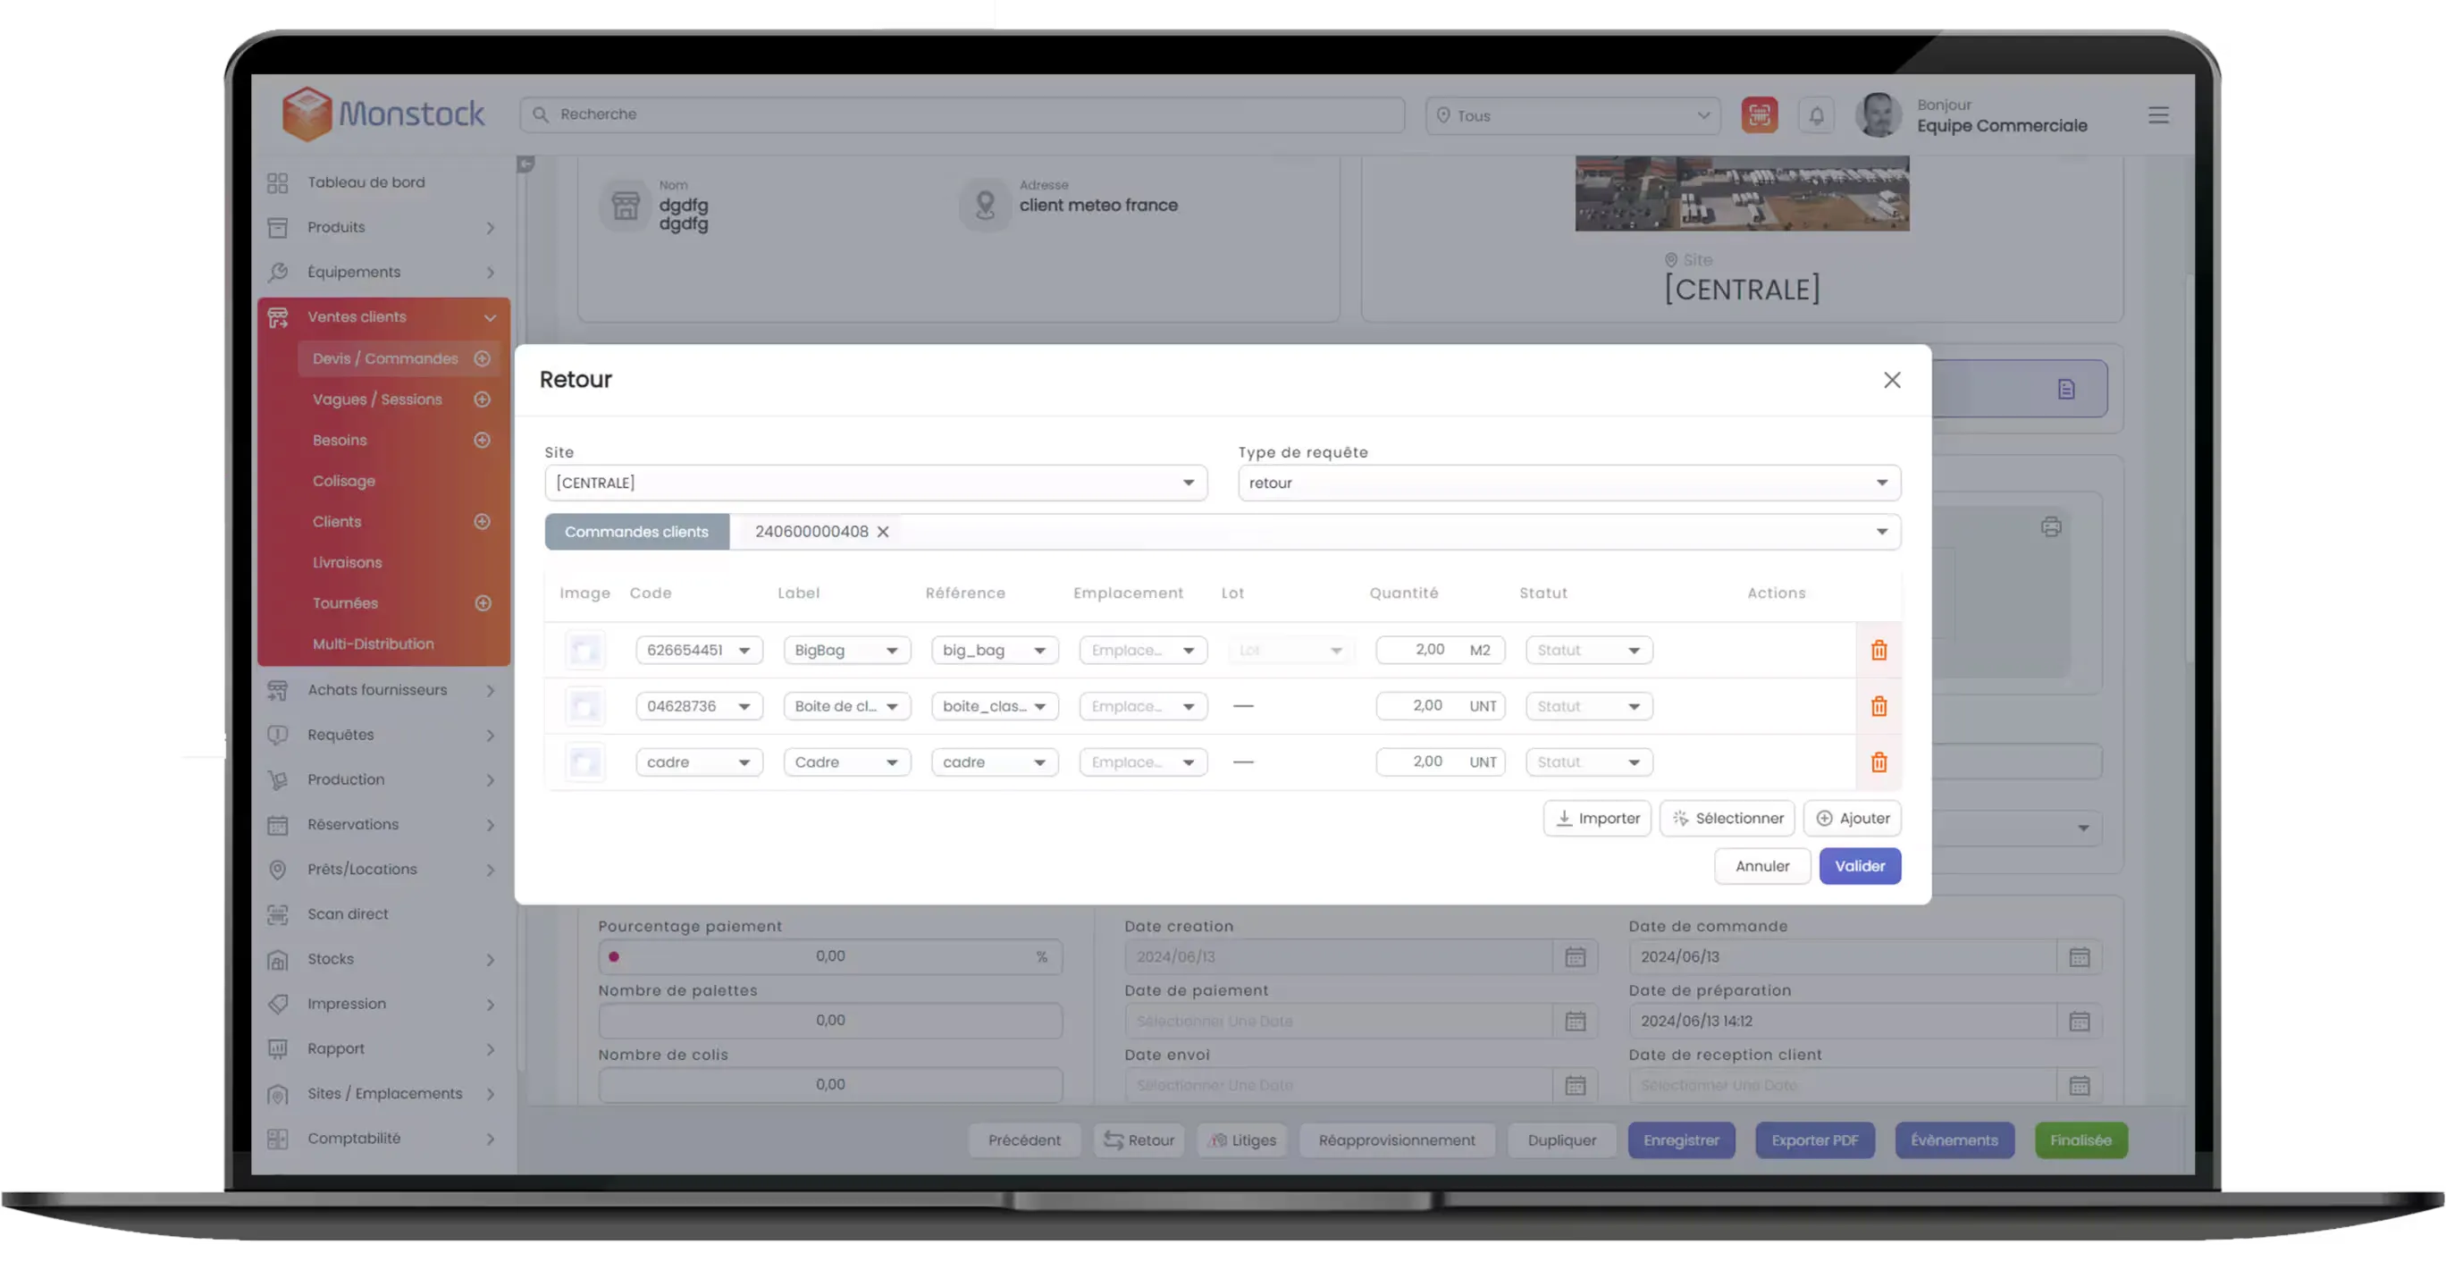Expand Achats fournisseurs menu

point(382,691)
